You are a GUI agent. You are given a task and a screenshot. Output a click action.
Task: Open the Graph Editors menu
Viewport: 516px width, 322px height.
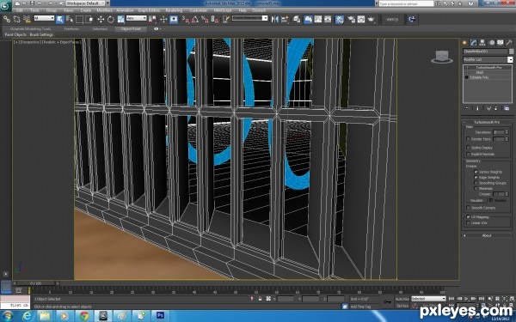point(149,10)
